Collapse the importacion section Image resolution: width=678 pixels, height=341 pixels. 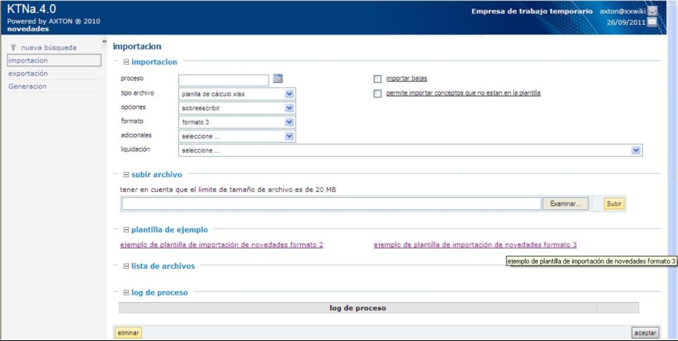click(127, 62)
